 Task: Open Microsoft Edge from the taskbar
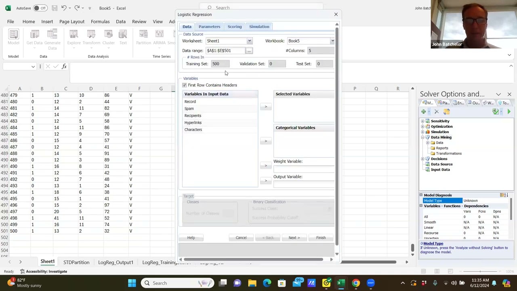click(267, 283)
